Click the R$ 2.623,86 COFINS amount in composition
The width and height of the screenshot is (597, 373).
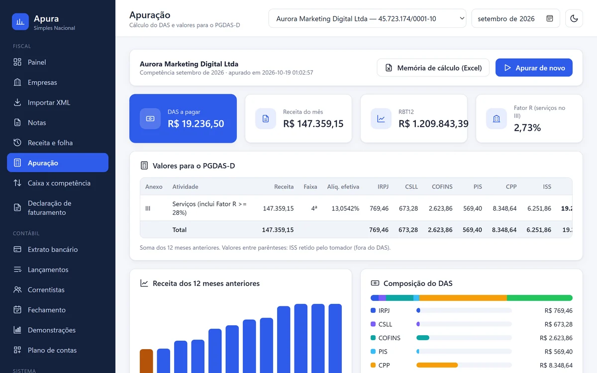click(x=556, y=338)
